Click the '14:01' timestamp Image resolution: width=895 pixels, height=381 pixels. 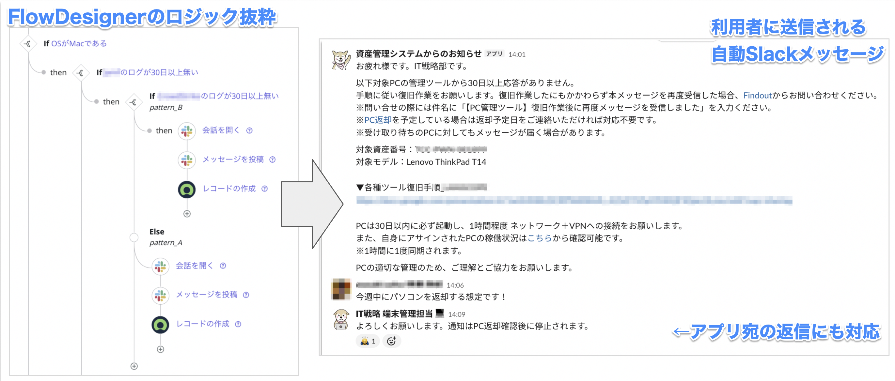(517, 54)
